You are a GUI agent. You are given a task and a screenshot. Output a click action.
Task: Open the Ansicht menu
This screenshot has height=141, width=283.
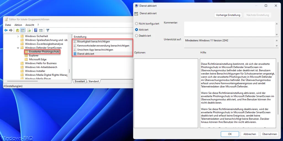tap(30, 25)
